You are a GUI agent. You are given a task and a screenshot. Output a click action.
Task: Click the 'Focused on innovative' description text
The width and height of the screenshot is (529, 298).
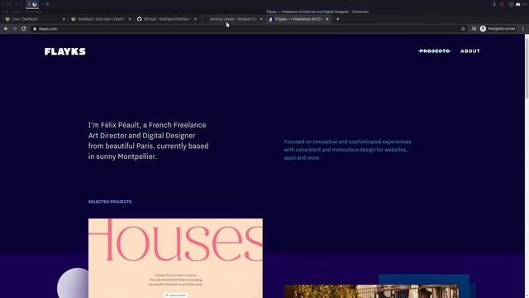pos(347,150)
